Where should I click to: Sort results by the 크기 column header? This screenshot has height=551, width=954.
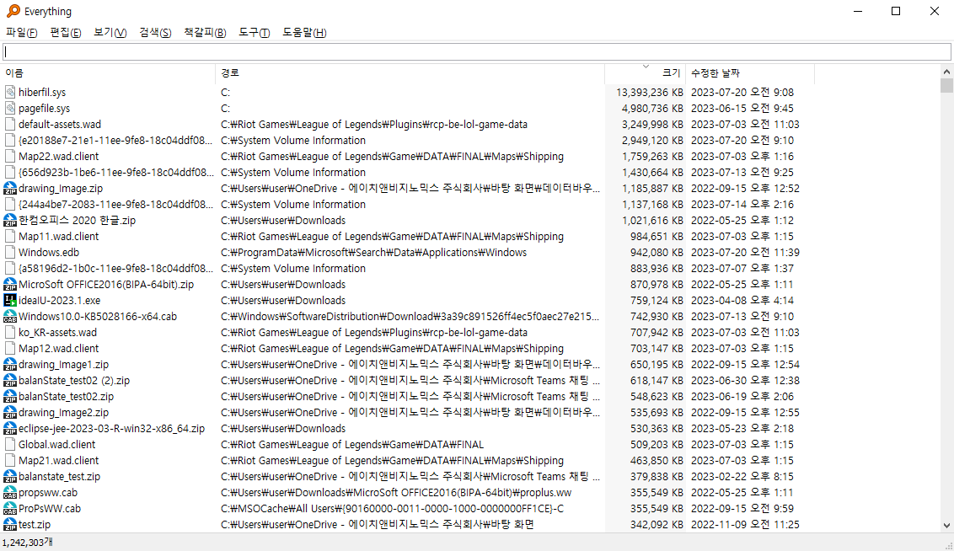[646, 73]
